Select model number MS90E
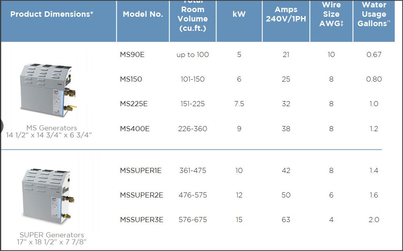This screenshot has height=251, width=403. pyautogui.click(x=132, y=55)
